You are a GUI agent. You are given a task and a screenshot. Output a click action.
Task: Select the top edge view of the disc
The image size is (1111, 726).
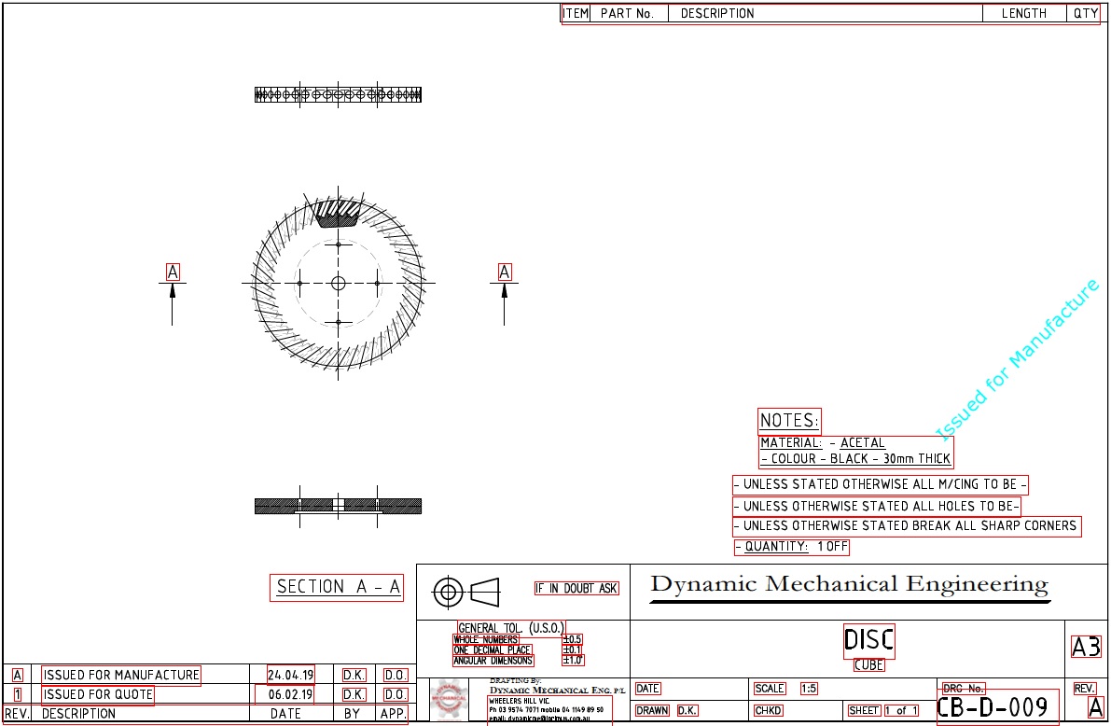click(339, 94)
